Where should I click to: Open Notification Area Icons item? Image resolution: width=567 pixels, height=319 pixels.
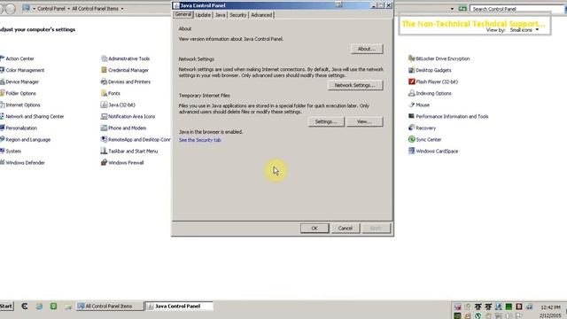pos(128,116)
